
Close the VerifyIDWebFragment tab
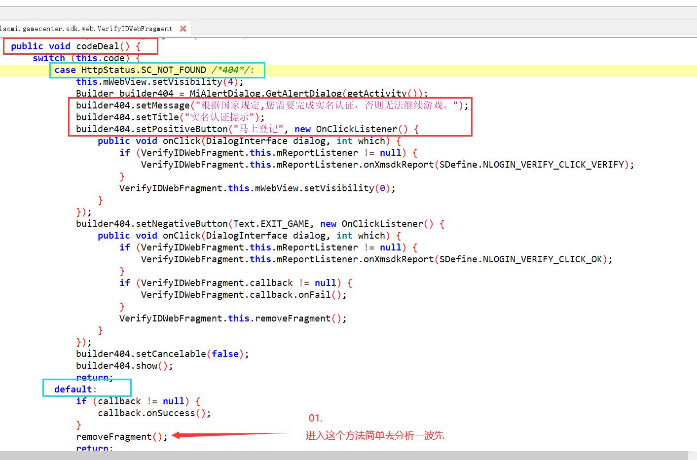183,29
